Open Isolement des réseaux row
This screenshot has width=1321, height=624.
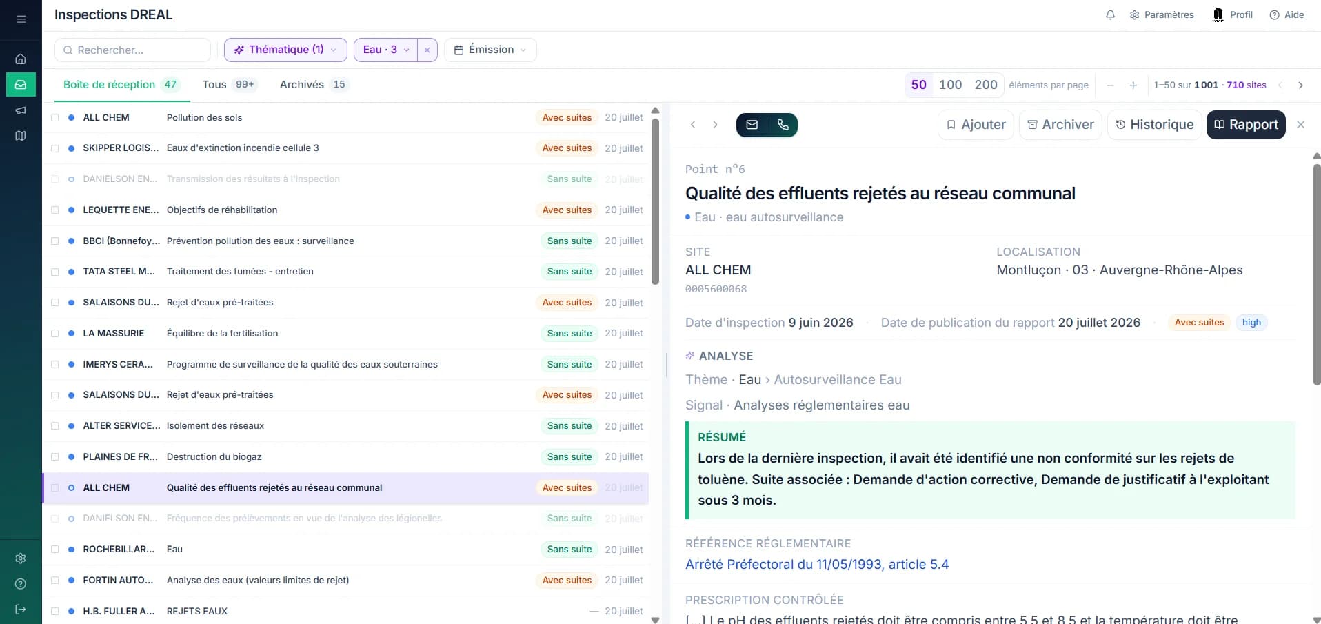click(346, 426)
